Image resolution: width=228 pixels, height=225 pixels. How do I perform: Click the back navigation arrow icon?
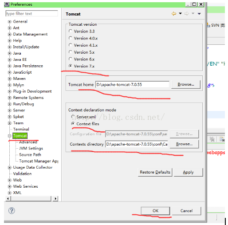coord(174,14)
